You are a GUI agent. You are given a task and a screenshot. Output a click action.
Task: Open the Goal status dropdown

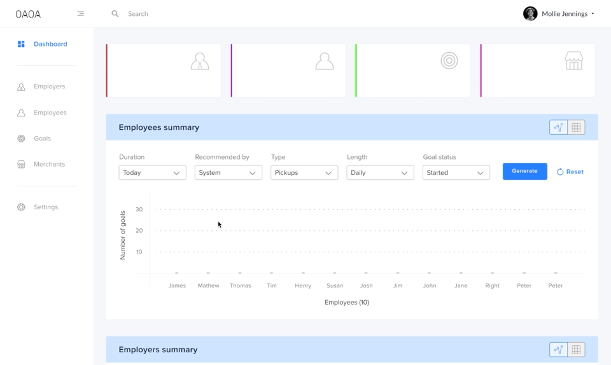pos(456,173)
